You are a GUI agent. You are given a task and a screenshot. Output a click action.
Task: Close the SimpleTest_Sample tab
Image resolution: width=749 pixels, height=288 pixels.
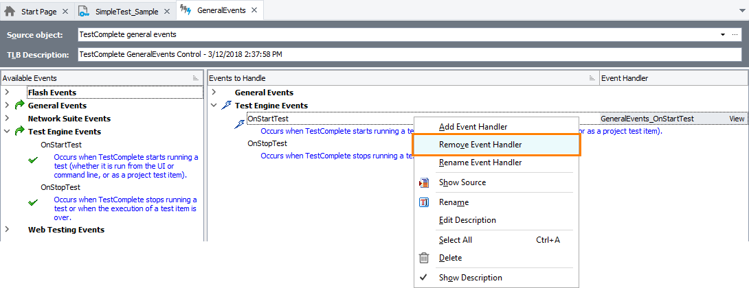167,12
